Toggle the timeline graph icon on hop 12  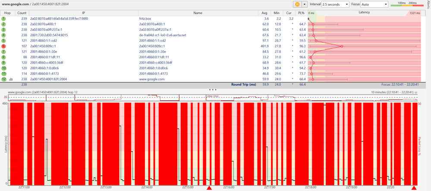(11, 79)
